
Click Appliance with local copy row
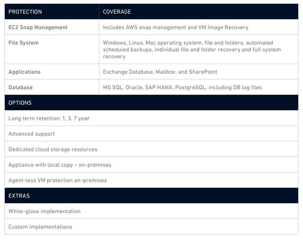tap(60, 165)
